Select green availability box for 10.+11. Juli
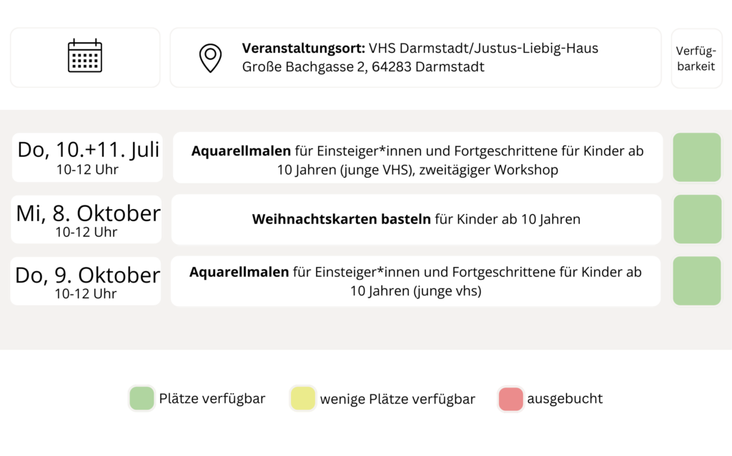The height and width of the screenshot is (456, 732). [x=697, y=157]
